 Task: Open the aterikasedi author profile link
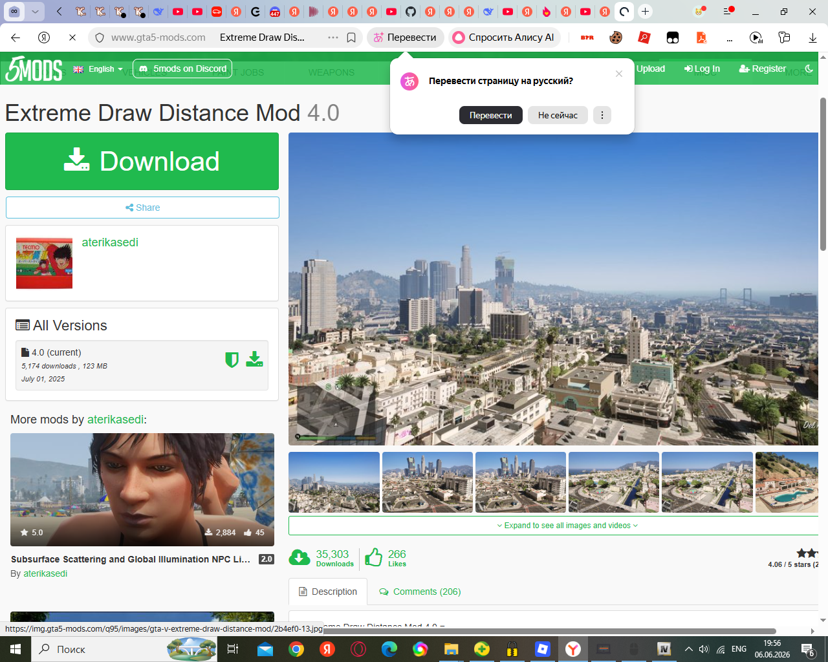(110, 242)
